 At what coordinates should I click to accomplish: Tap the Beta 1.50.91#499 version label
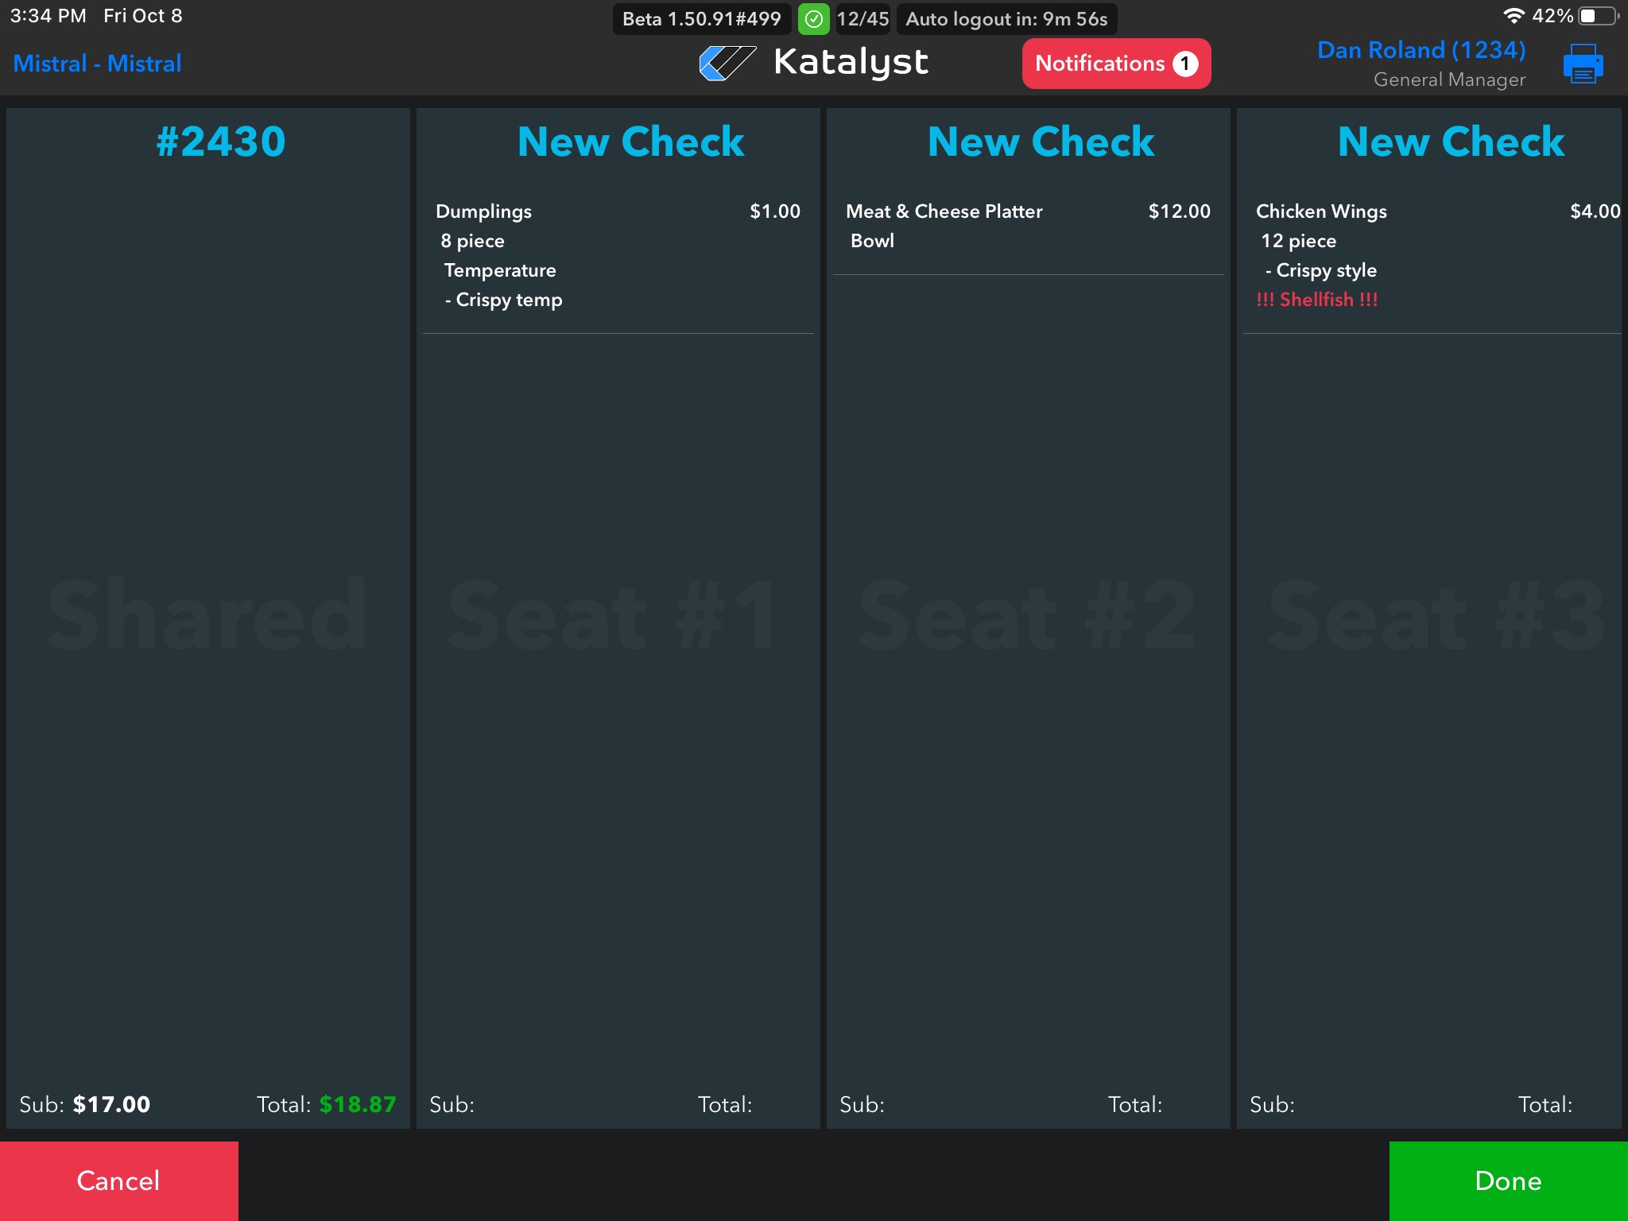point(701,19)
